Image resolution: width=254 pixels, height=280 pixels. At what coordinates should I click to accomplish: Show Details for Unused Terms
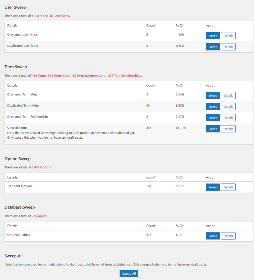[x=228, y=129]
